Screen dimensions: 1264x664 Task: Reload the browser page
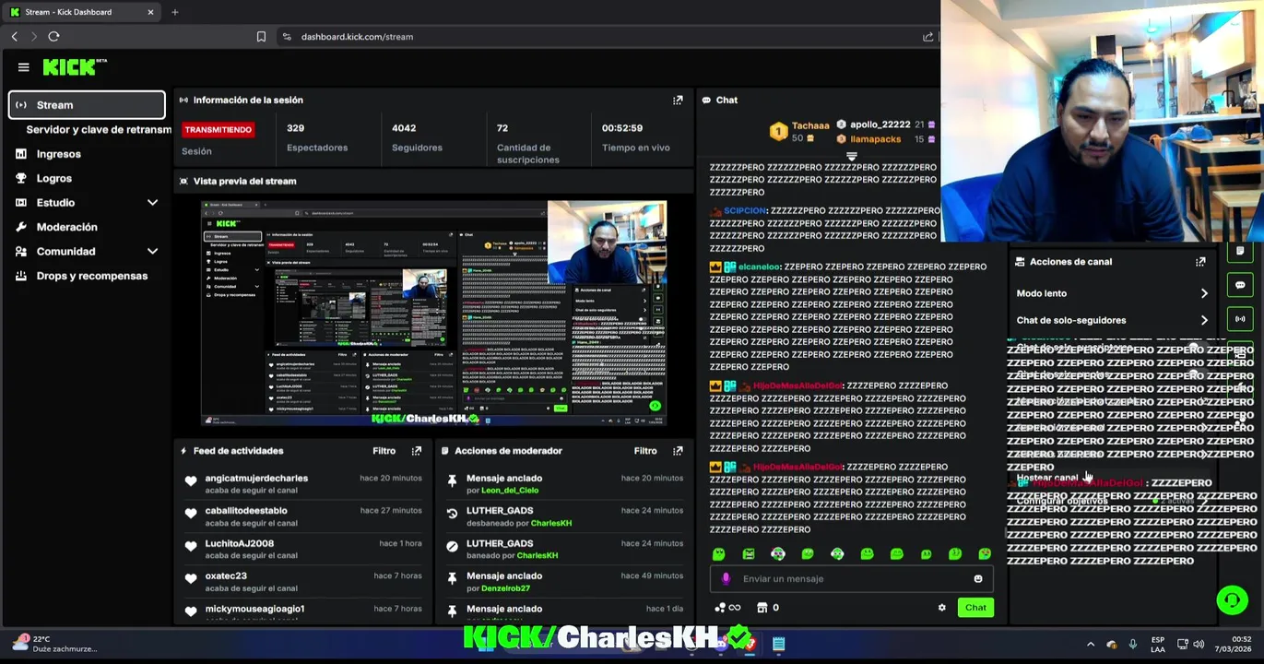[x=53, y=37]
